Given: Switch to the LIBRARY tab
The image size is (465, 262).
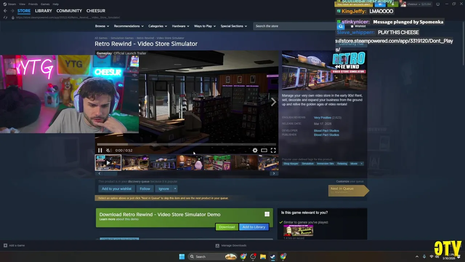Looking at the screenshot, I should pyautogui.click(x=43, y=11).
